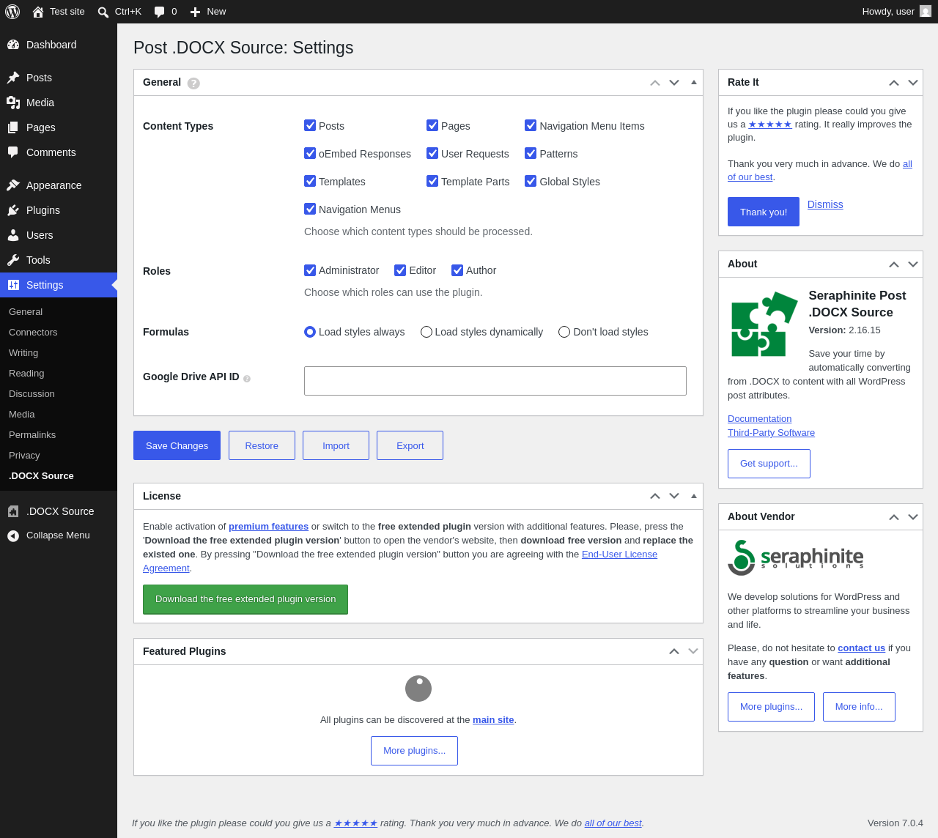Click the seraphinite solutions vendor logo

(796, 558)
